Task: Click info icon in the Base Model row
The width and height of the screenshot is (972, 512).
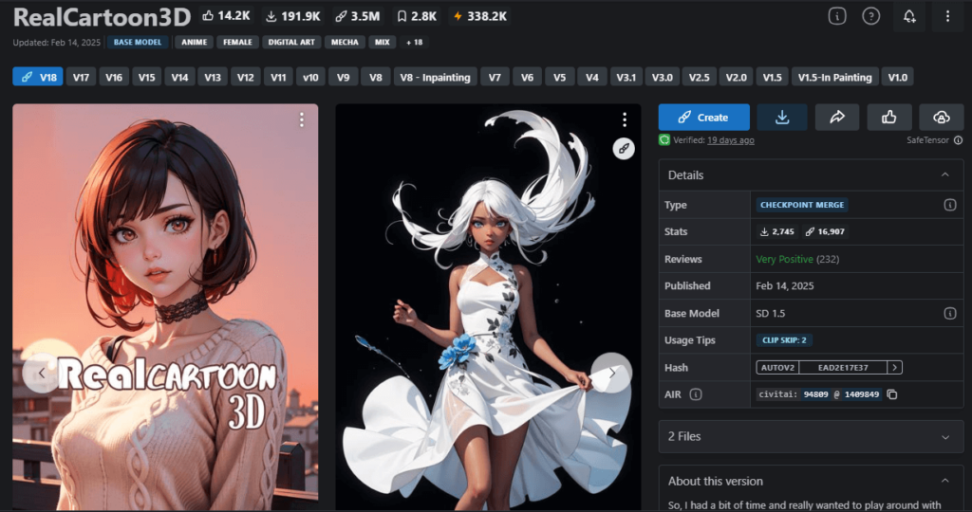Action: tap(949, 313)
